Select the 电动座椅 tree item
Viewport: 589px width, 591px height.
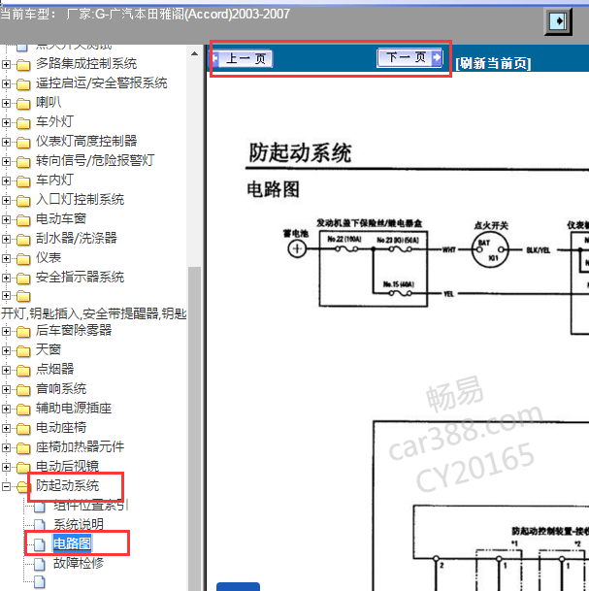tap(61, 427)
